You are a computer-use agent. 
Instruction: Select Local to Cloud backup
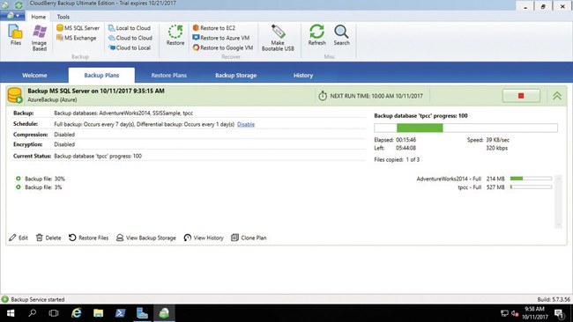130,28
